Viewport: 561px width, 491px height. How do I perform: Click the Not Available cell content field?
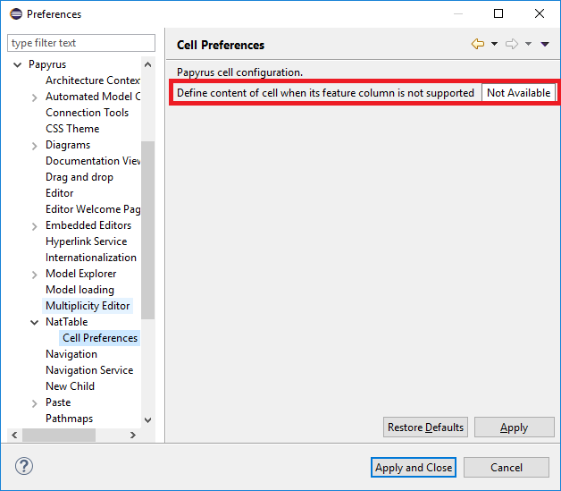518,93
